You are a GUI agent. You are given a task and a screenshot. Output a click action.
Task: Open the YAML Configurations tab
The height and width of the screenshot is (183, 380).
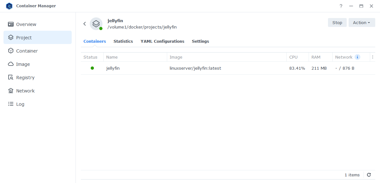(162, 41)
